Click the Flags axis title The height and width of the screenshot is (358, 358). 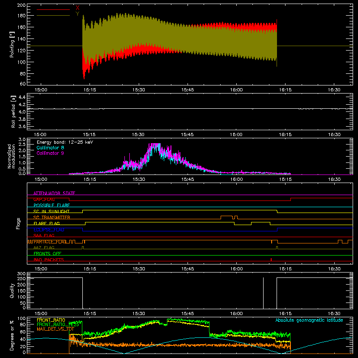click(x=18, y=223)
